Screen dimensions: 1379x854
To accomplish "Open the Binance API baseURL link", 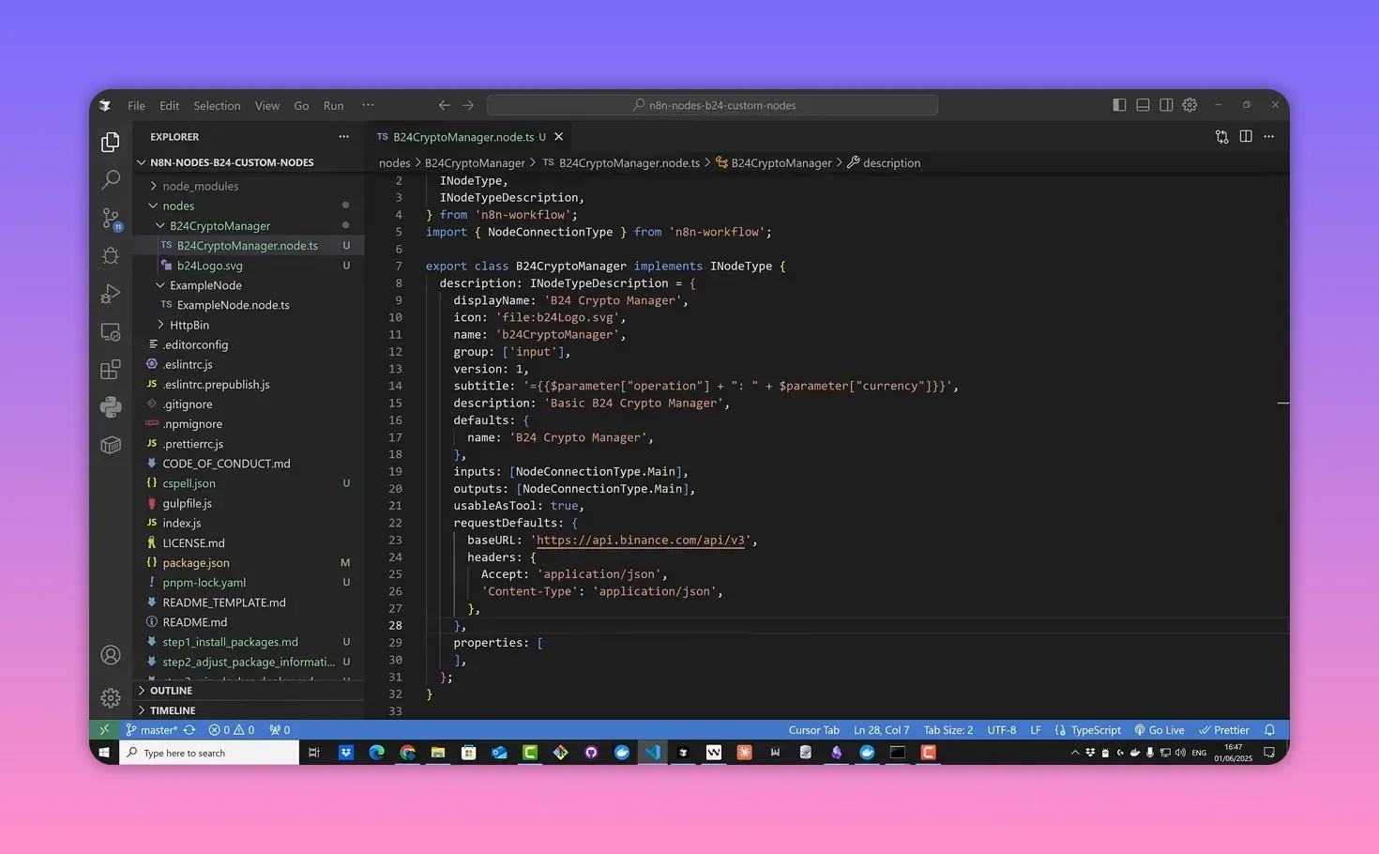I will (x=639, y=540).
